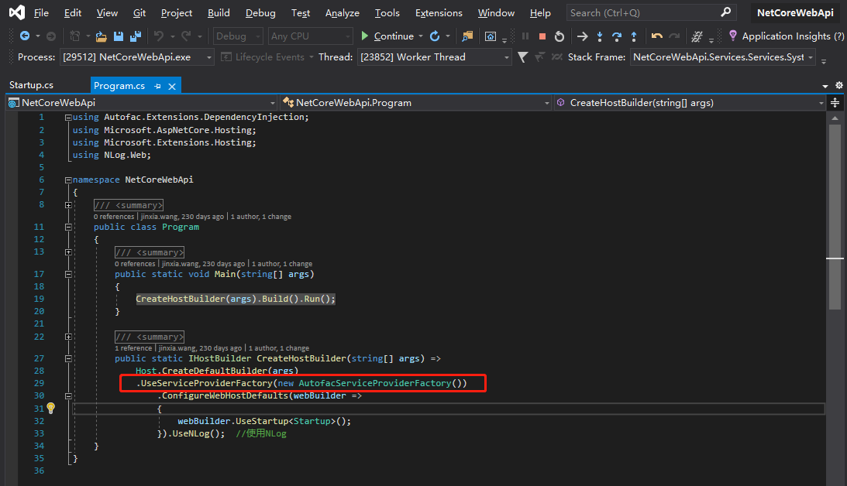847x486 pixels.
Task: Collapse the namespace NetCoreWebApi block
Action: coord(68,180)
